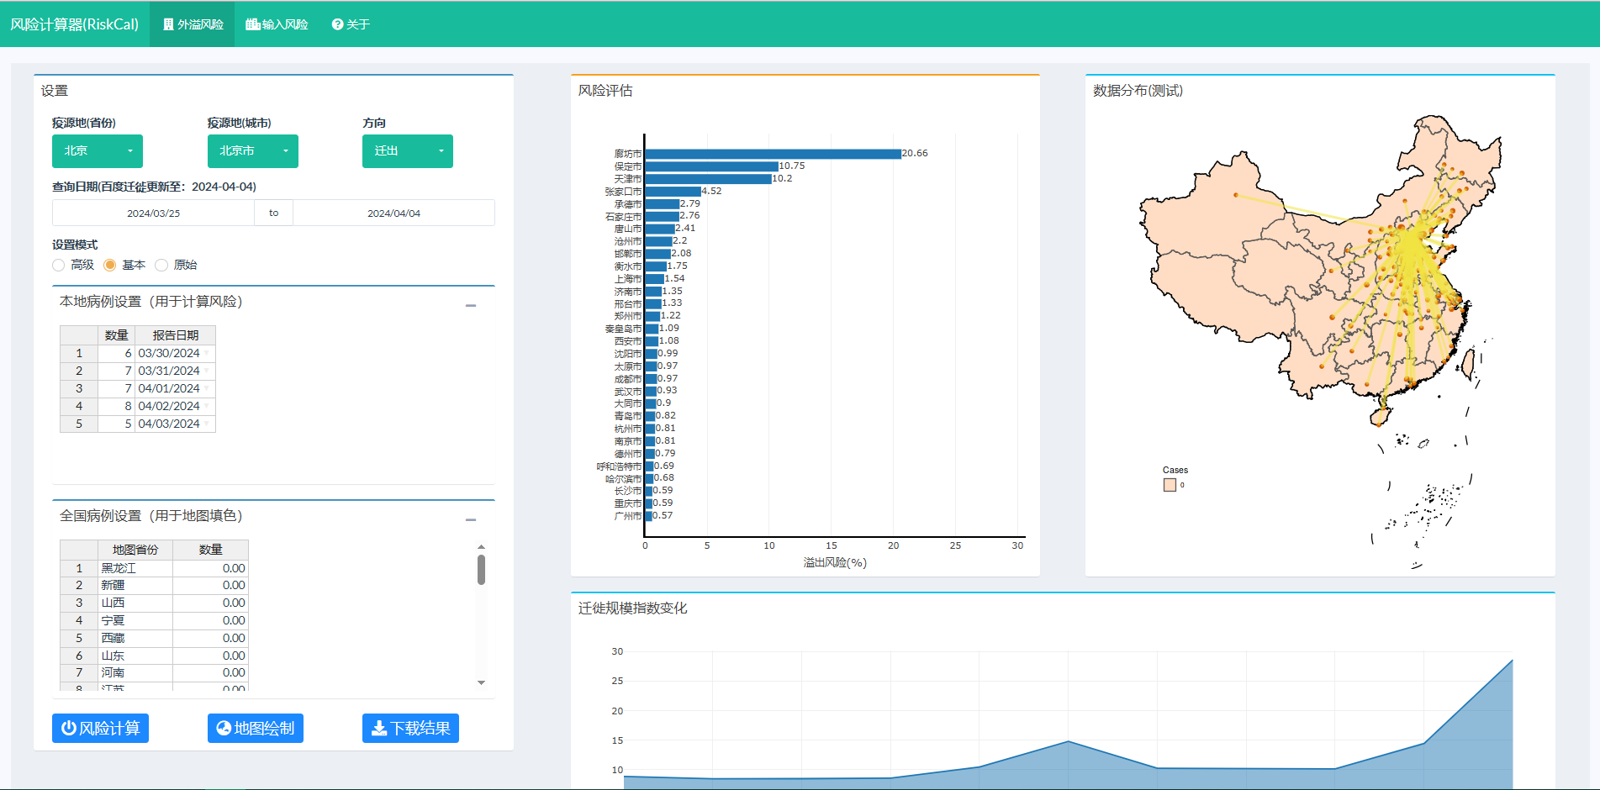Collapse the 本地病例设置 panel with minus icon
Viewport: 1600px width, 790px height.
point(471,306)
